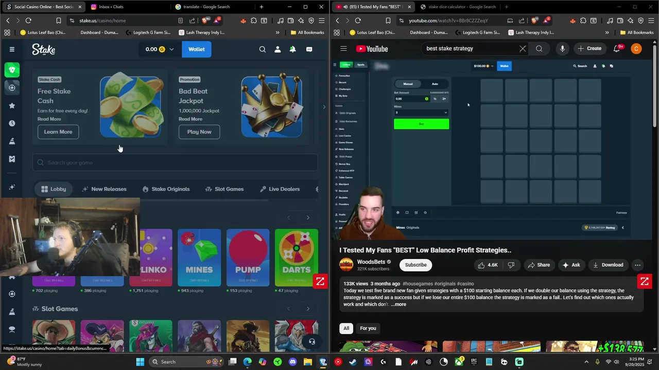659x370 pixels.
Task: Select the New Releases tab
Action: pyautogui.click(x=104, y=189)
